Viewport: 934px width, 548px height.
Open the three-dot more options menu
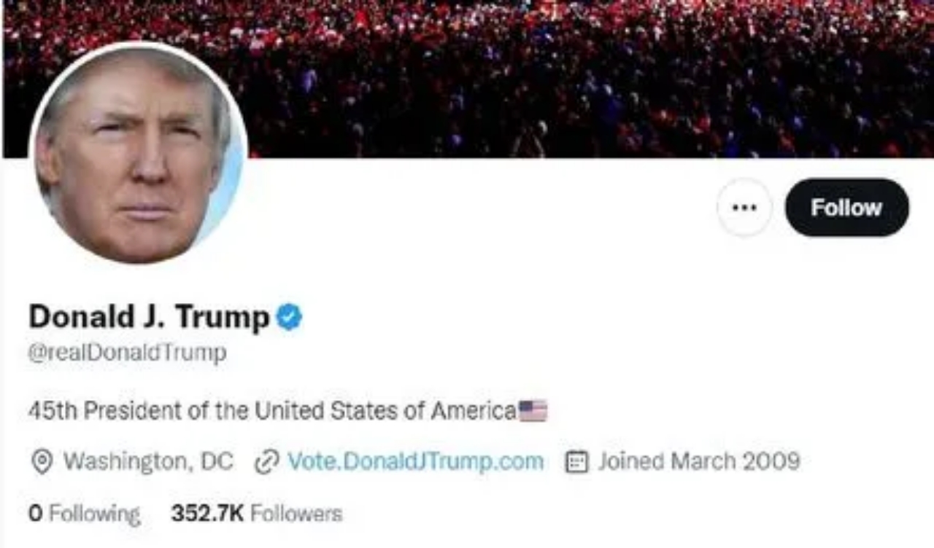(744, 208)
